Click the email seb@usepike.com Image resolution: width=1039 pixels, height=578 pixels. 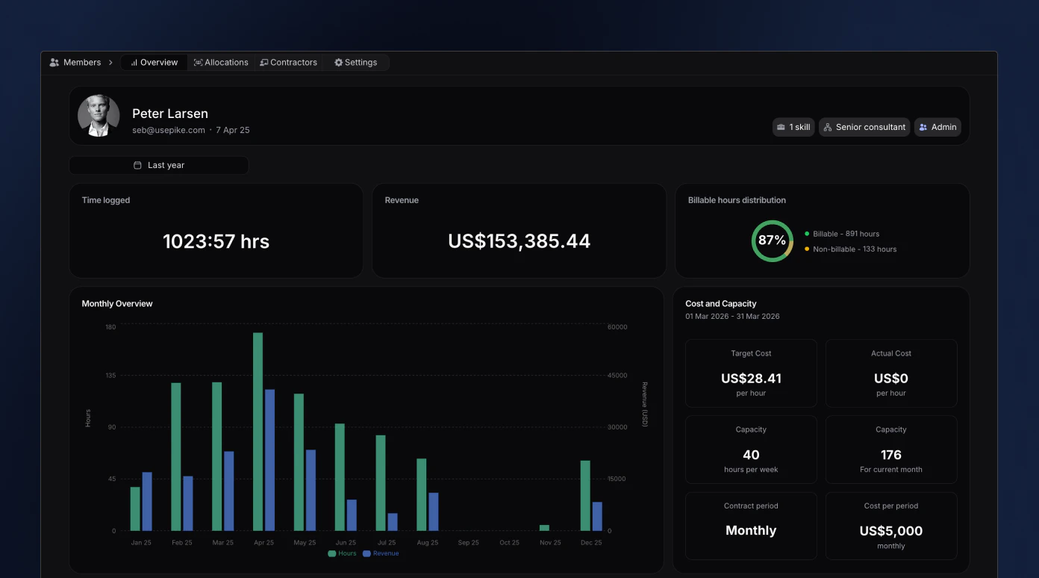[x=169, y=130]
